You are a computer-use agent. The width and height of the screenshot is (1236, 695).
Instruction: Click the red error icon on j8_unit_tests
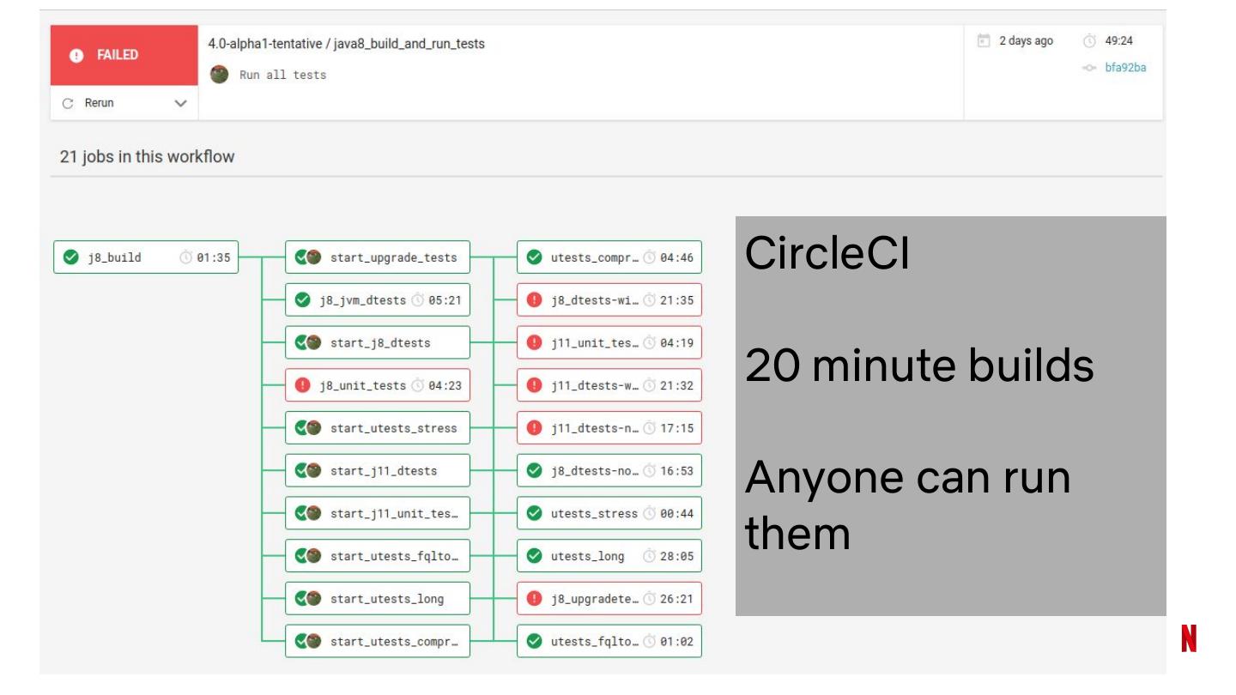pyautogui.click(x=302, y=385)
